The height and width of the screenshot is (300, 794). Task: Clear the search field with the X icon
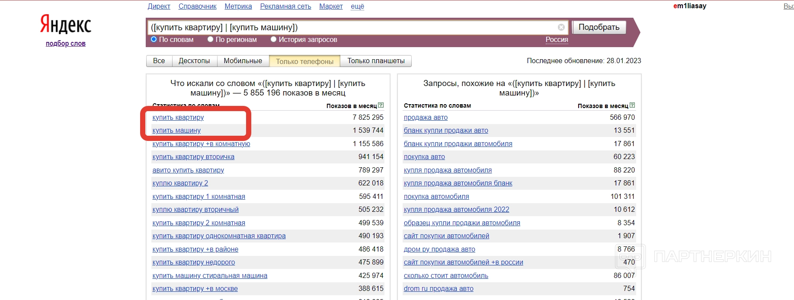(x=561, y=27)
